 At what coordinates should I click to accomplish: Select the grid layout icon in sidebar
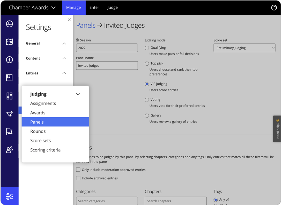point(9,96)
